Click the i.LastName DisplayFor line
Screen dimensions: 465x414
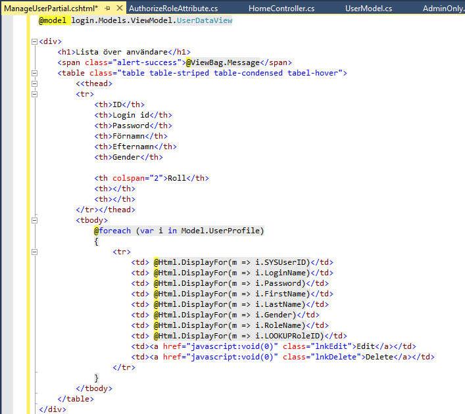click(x=230, y=304)
